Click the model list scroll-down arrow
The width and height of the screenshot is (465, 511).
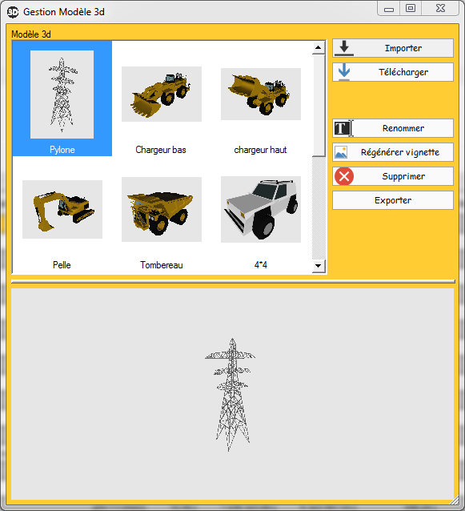click(x=319, y=266)
